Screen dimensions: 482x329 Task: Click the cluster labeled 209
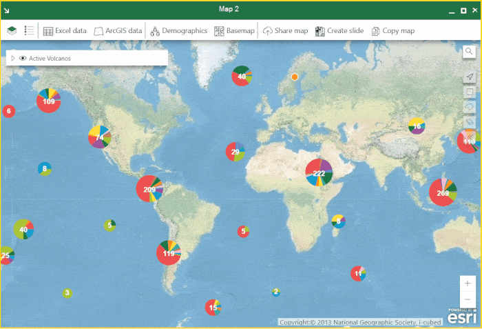click(x=149, y=189)
